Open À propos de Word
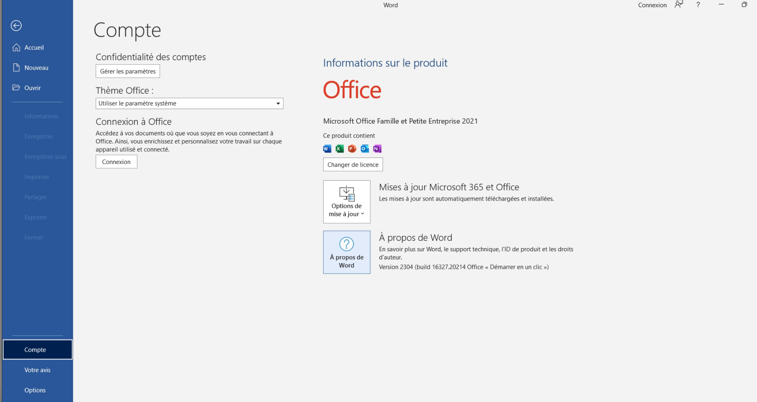 click(347, 253)
